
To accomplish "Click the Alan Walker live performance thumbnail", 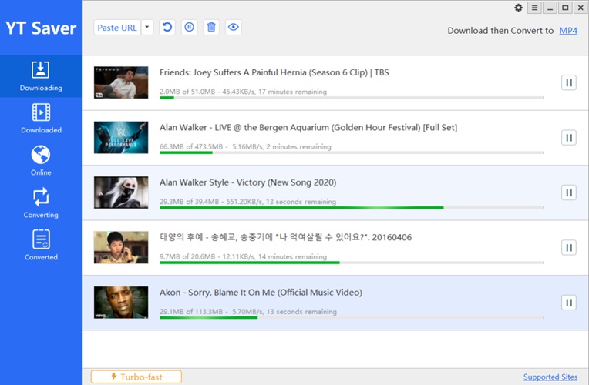I will 121,137.
